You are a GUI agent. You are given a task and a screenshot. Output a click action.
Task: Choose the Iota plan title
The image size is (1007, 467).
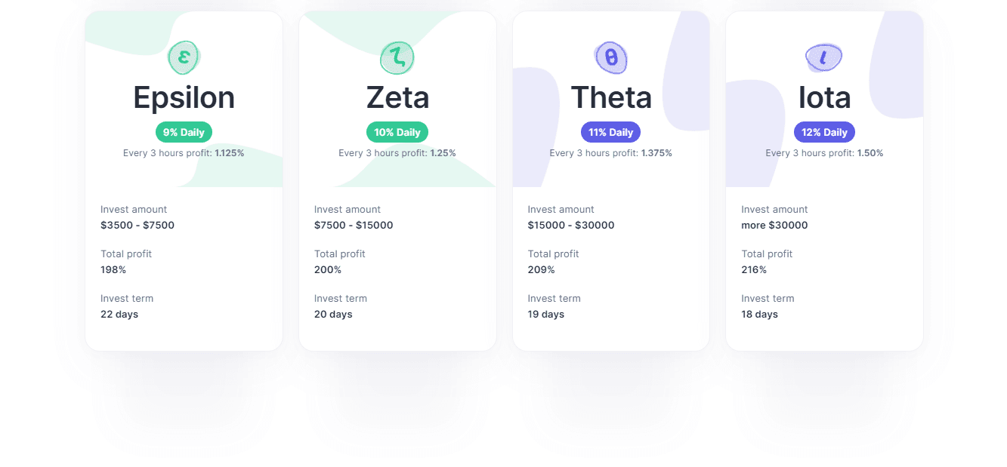pyautogui.click(x=824, y=97)
